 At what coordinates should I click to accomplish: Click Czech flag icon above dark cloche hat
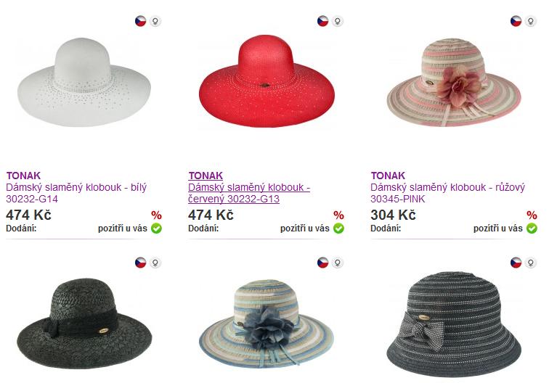516,263
